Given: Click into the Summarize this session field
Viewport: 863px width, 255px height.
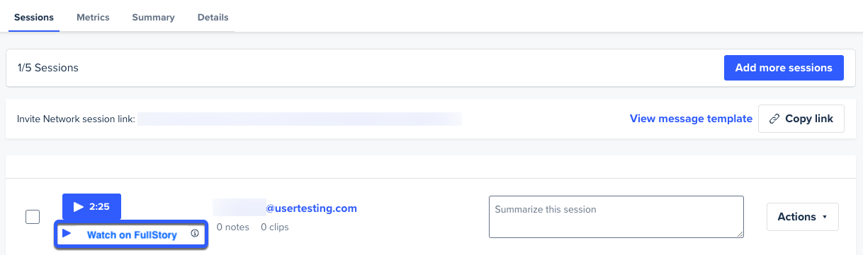Looking at the screenshot, I should pyautogui.click(x=616, y=217).
